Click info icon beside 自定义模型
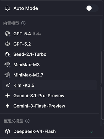 pos(27,121)
